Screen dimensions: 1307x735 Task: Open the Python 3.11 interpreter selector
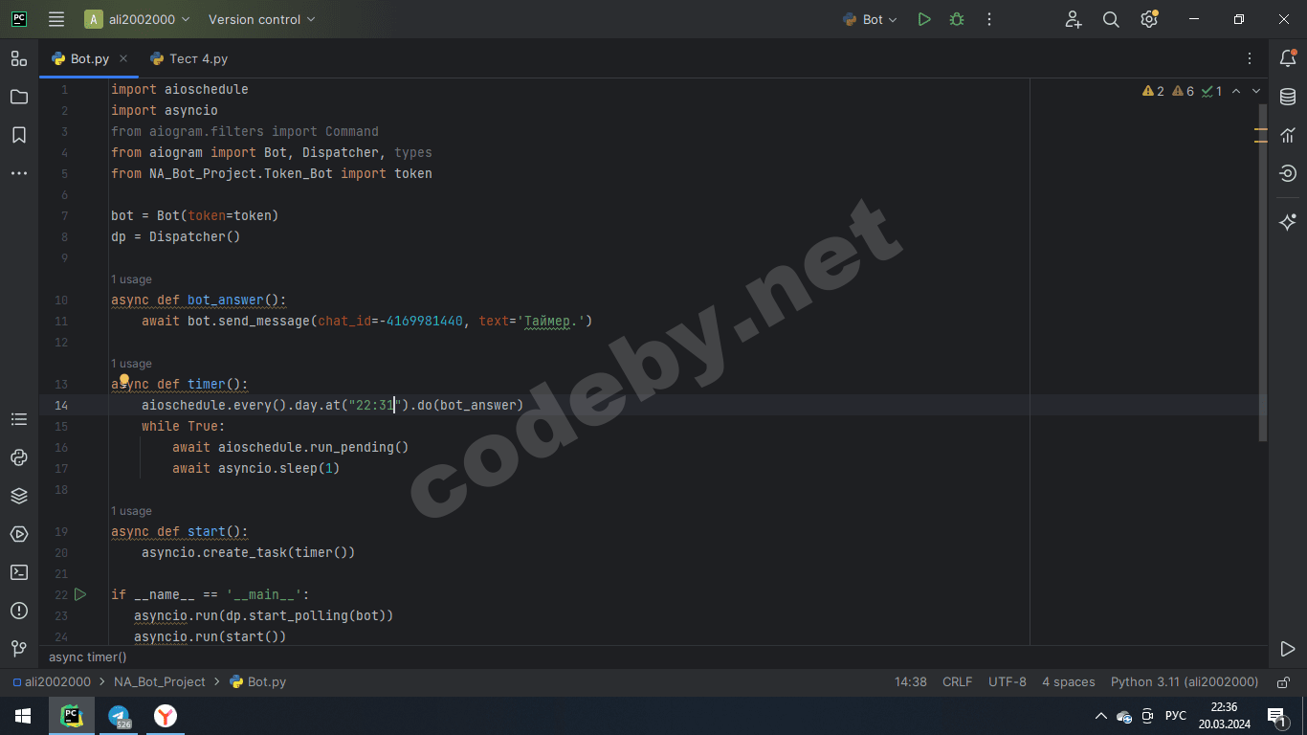(1185, 682)
